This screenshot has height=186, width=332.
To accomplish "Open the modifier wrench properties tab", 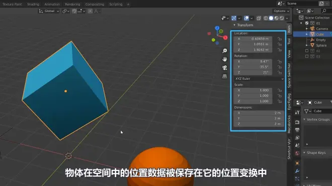I will pyautogui.click(x=297, y=171).
